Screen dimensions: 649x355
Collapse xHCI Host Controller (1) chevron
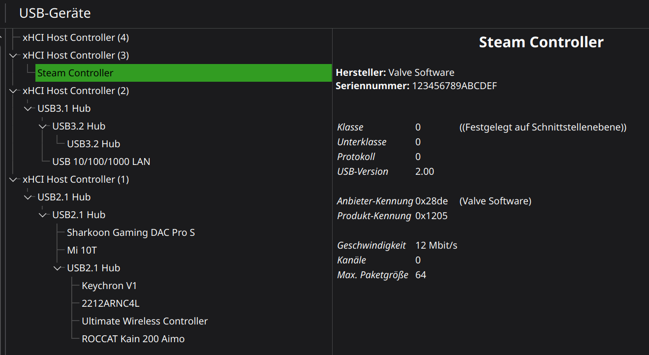(13, 180)
